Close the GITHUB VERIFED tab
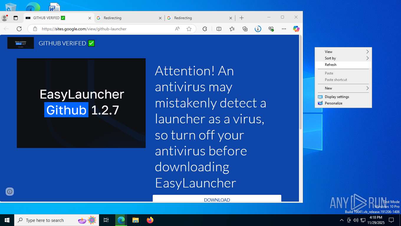 (90, 18)
